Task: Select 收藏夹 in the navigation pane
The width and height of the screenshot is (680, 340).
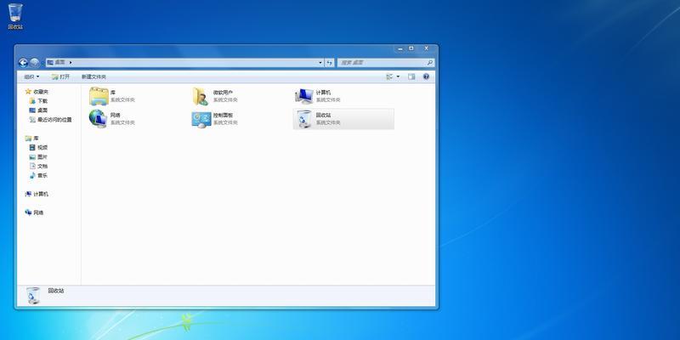Action: [37, 92]
